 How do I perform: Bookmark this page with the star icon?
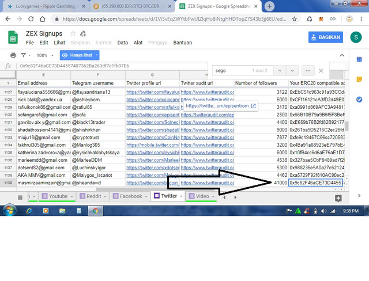point(294,19)
